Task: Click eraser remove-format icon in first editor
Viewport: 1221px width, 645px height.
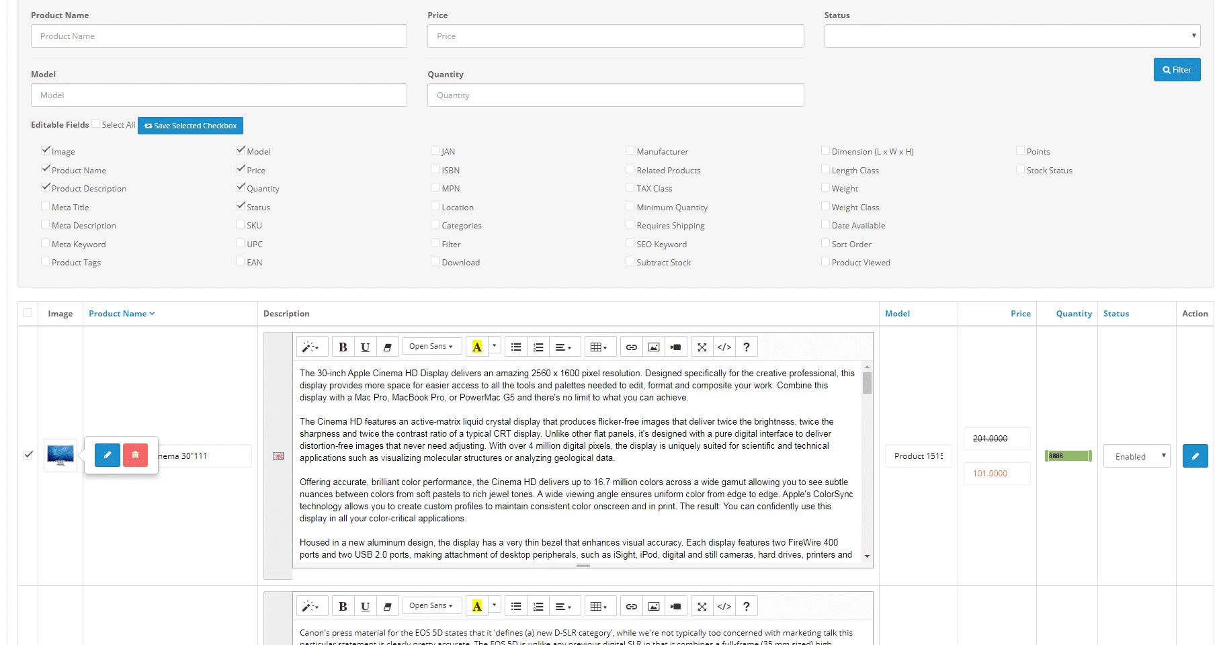Action: tap(388, 347)
